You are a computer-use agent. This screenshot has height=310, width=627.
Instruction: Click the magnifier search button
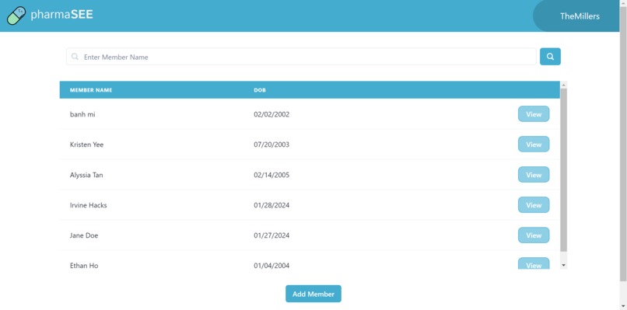coord(550,57)
